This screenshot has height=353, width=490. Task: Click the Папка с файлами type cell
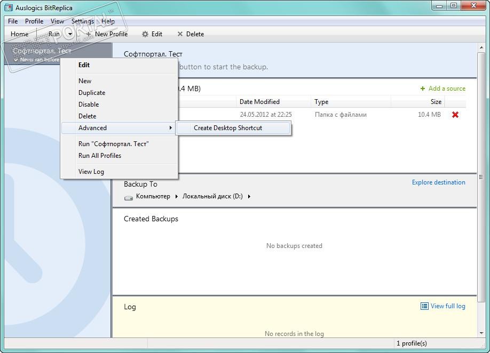click(341, 115)
